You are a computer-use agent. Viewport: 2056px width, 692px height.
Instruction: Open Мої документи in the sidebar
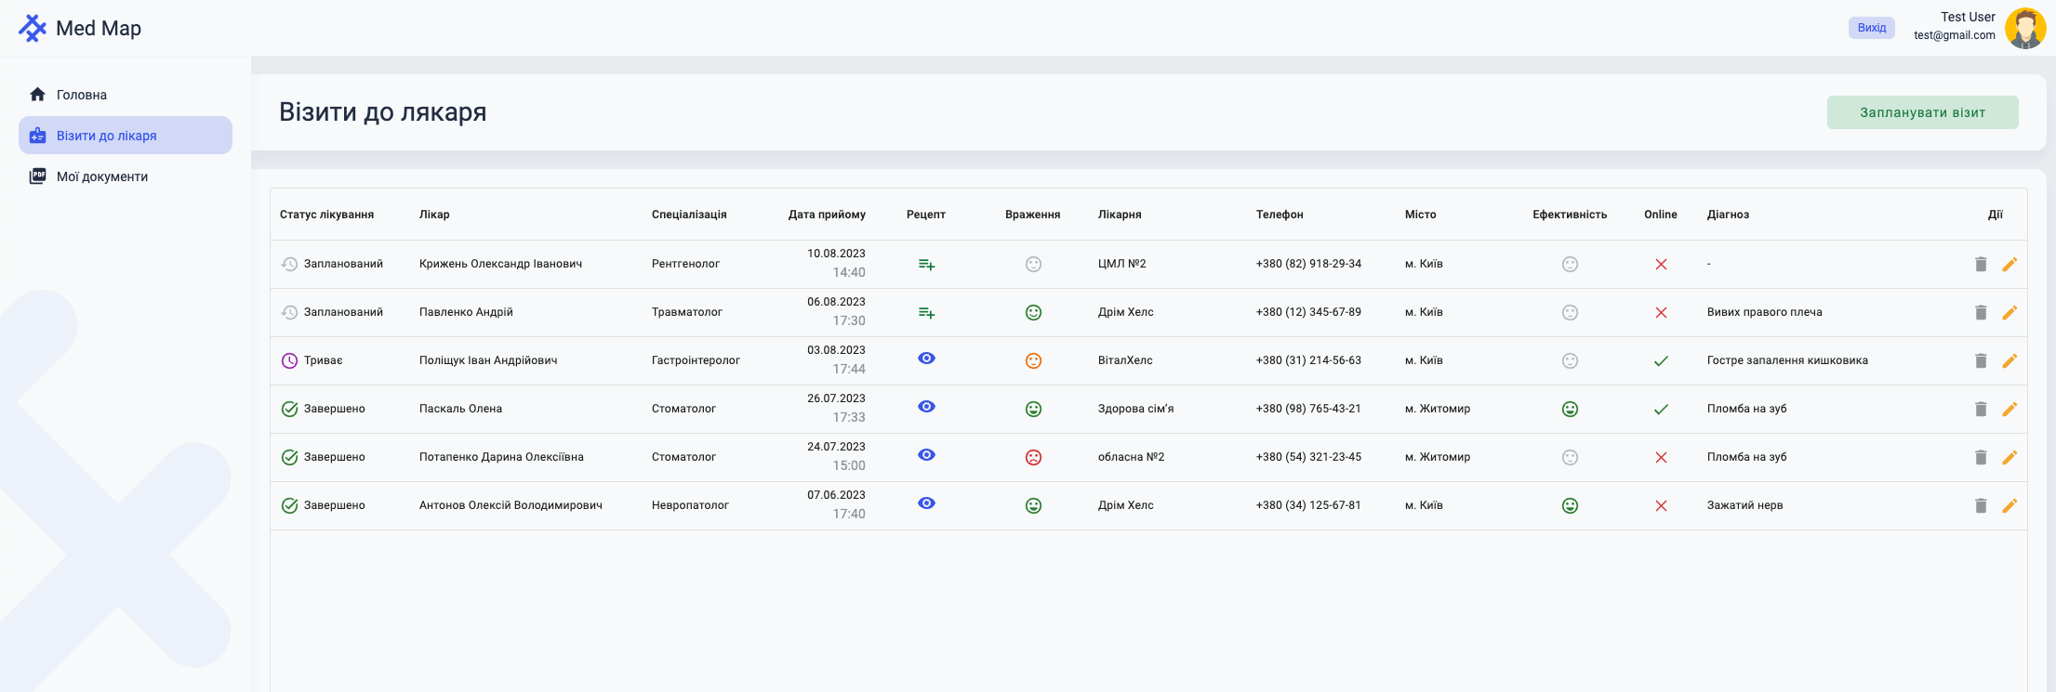(x=126, y=176)
